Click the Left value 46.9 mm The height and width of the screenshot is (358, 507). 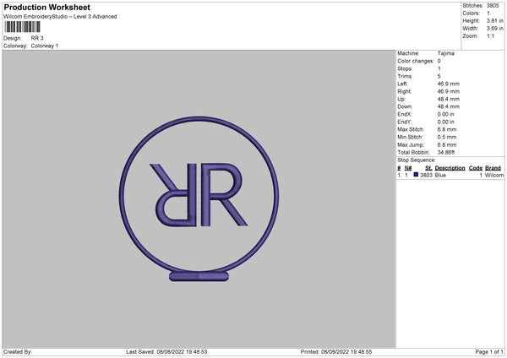(x=449, y=84)
